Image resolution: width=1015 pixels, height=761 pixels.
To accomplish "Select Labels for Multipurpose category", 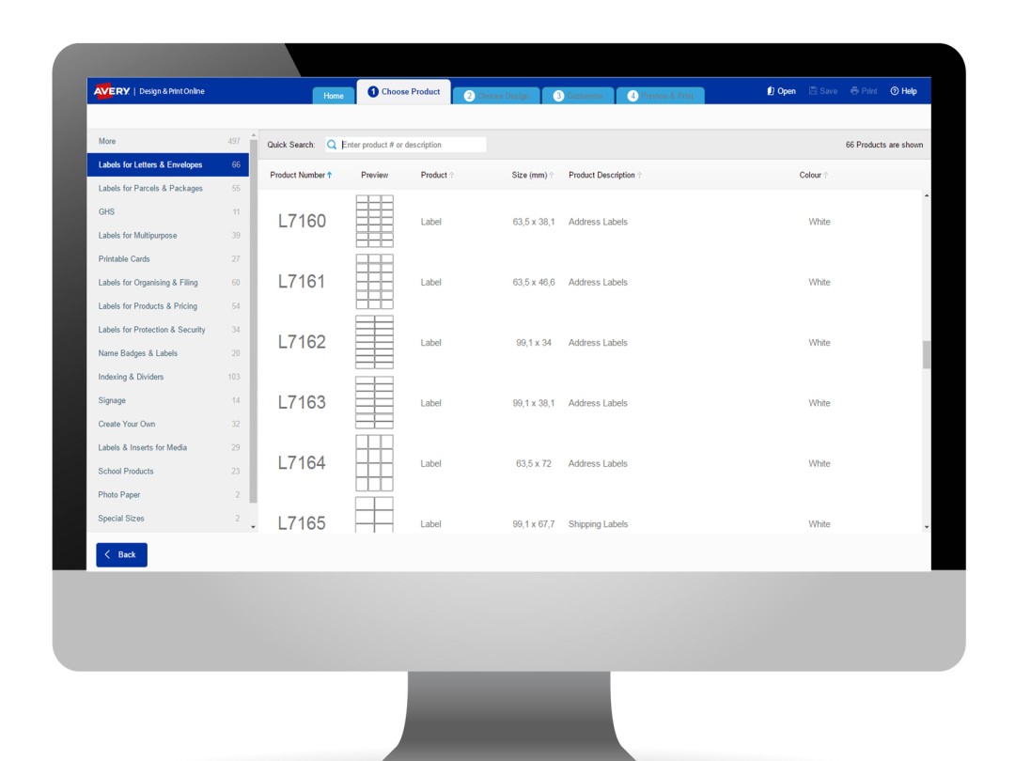I will (x=168, y=236).
